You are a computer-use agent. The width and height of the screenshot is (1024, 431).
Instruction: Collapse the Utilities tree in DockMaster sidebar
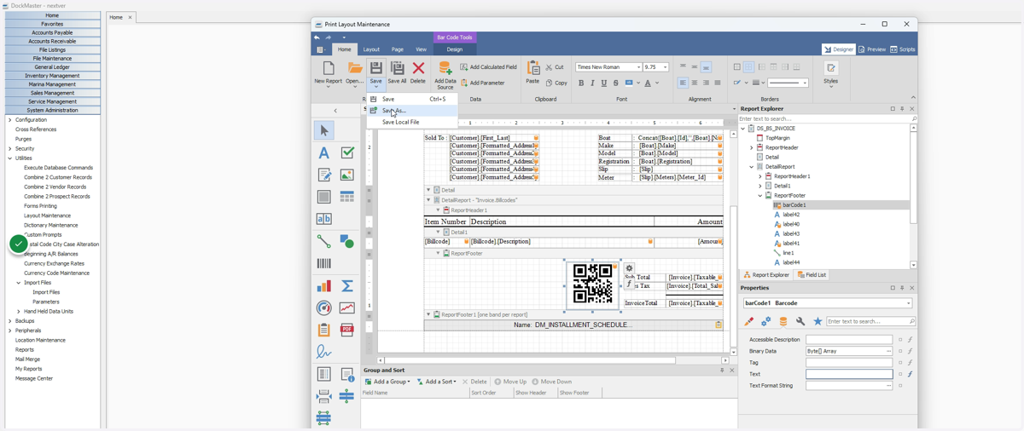[x=10, y=158]
